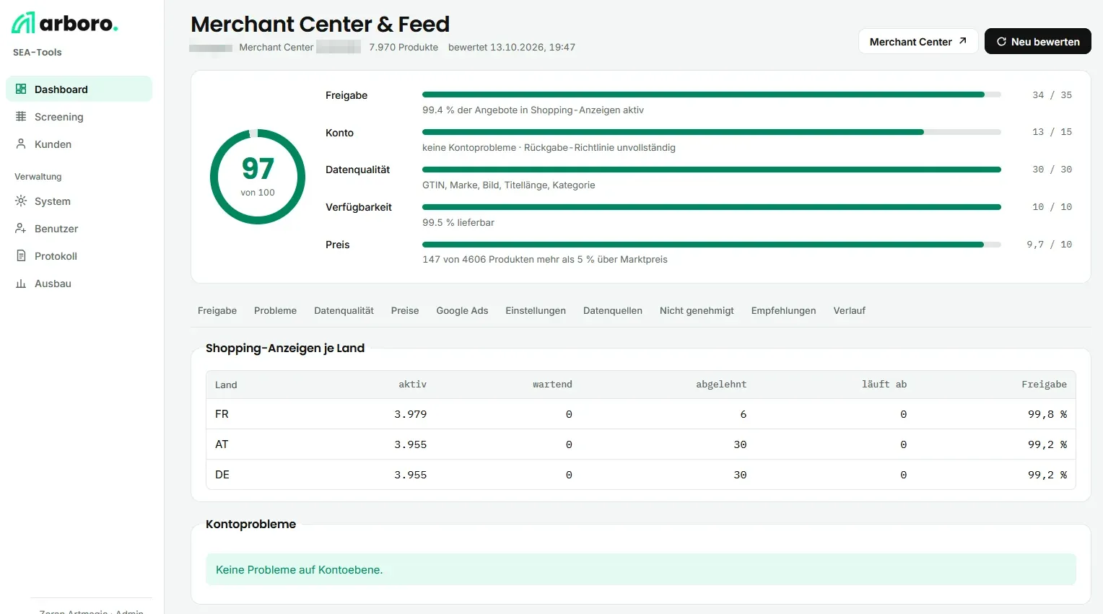Click the '7.970 Produkte' text
1103x614 pixels.
tap(404, 48)
